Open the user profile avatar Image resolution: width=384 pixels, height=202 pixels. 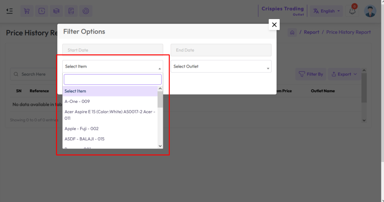(370, 11)
